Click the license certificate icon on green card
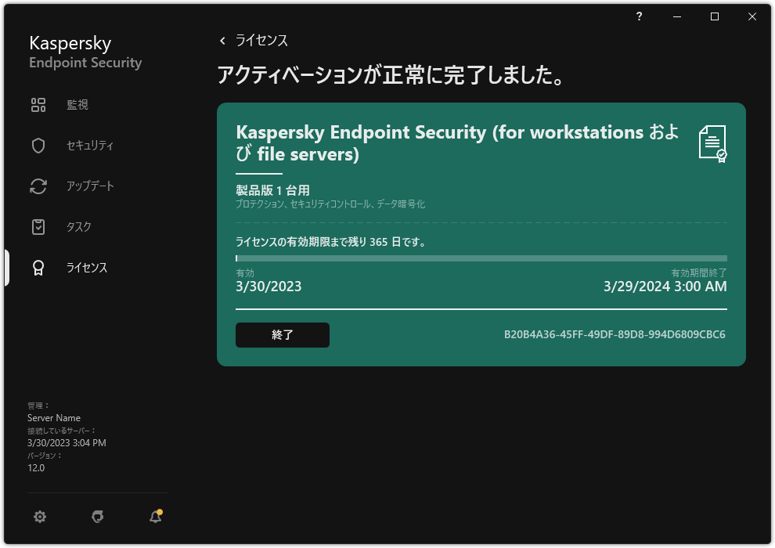This screenshot has width=775, height=548. point(713,142)
